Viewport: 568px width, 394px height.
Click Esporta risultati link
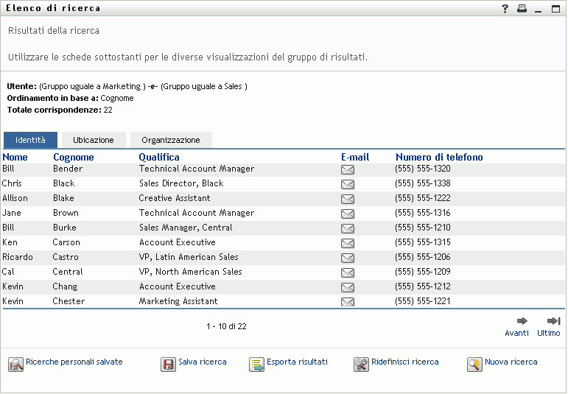(x=297, y=362)
